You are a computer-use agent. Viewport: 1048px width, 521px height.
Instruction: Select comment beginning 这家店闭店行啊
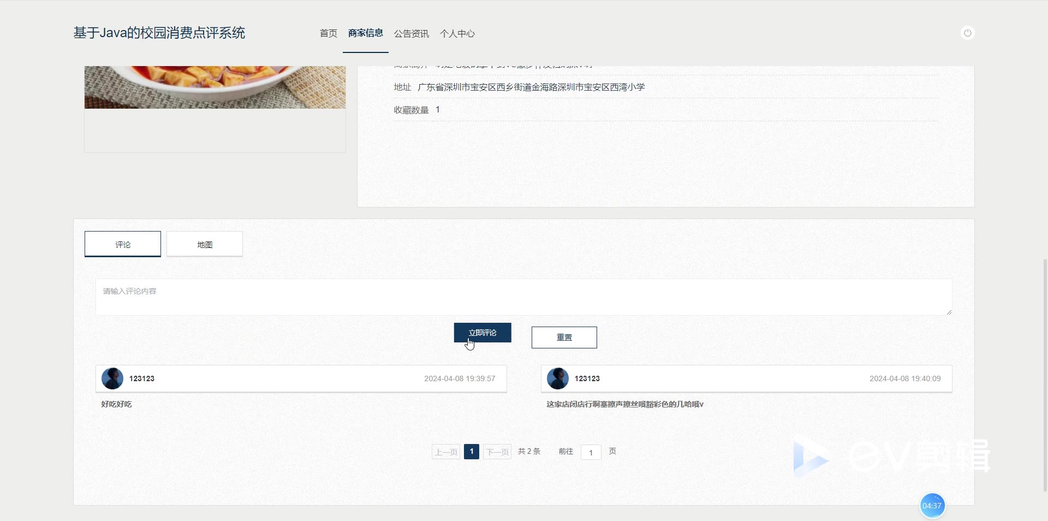click(x=625, y=404)
